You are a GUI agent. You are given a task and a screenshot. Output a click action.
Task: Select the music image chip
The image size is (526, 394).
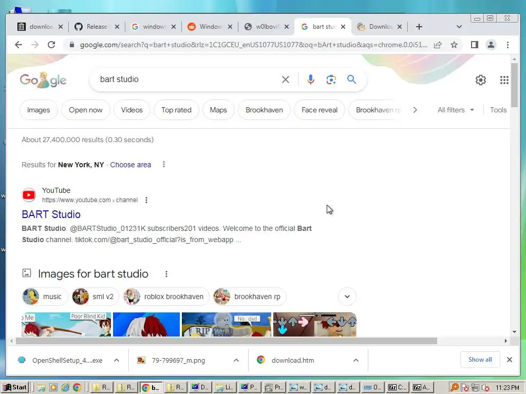click(x=45, y=297)
